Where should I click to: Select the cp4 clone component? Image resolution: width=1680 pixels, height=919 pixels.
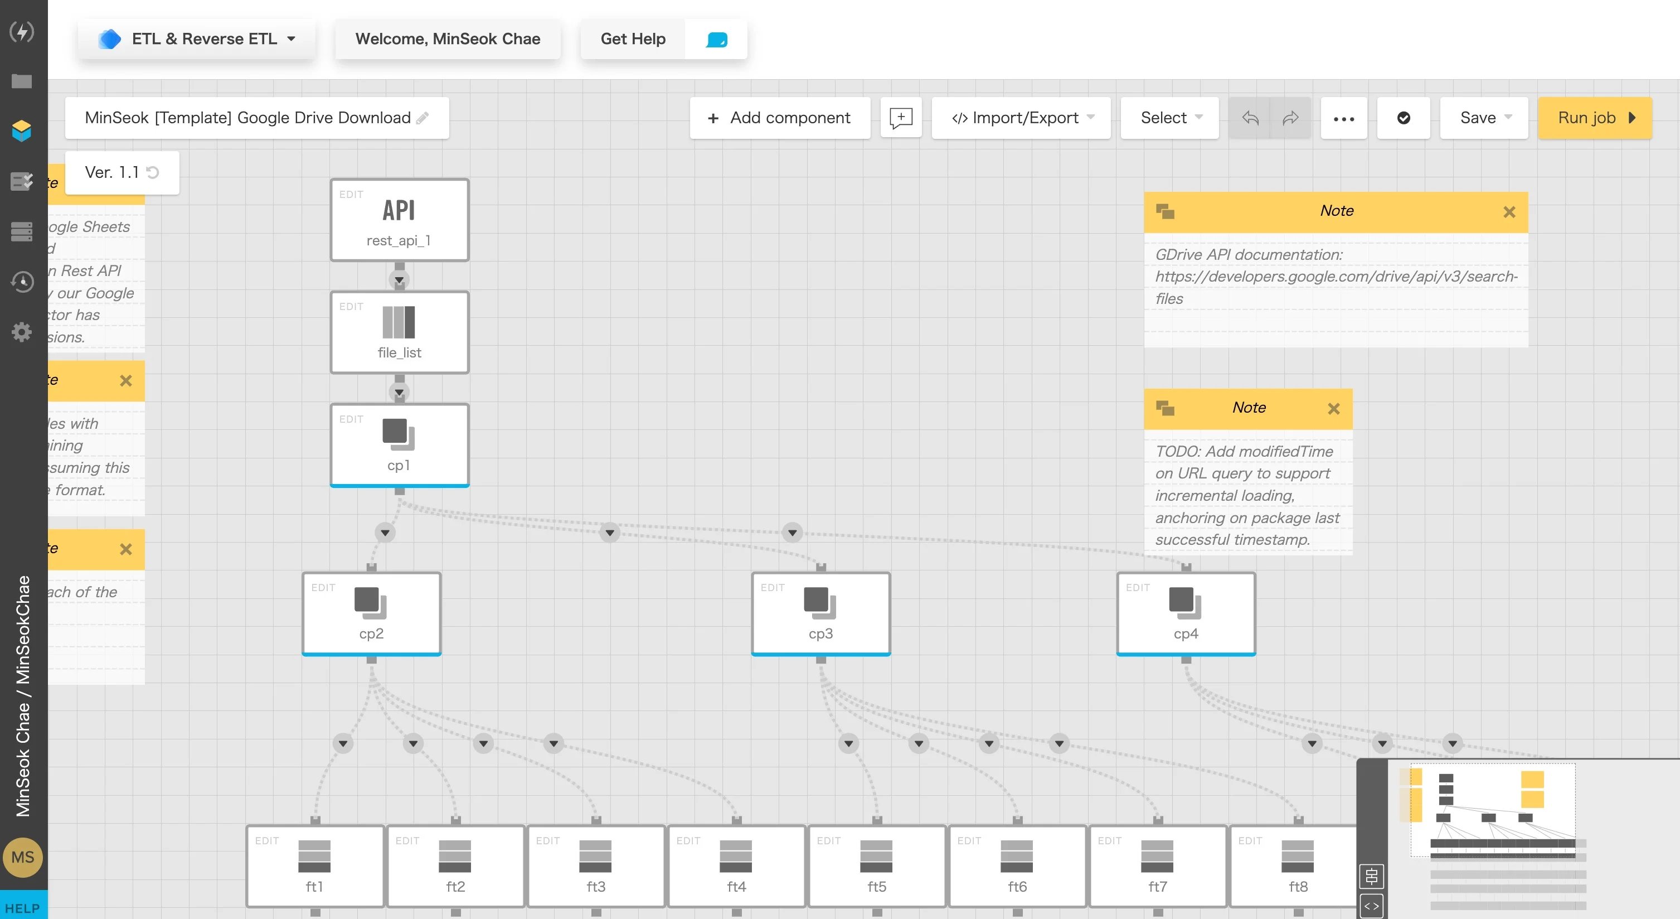pos(1186,614)
